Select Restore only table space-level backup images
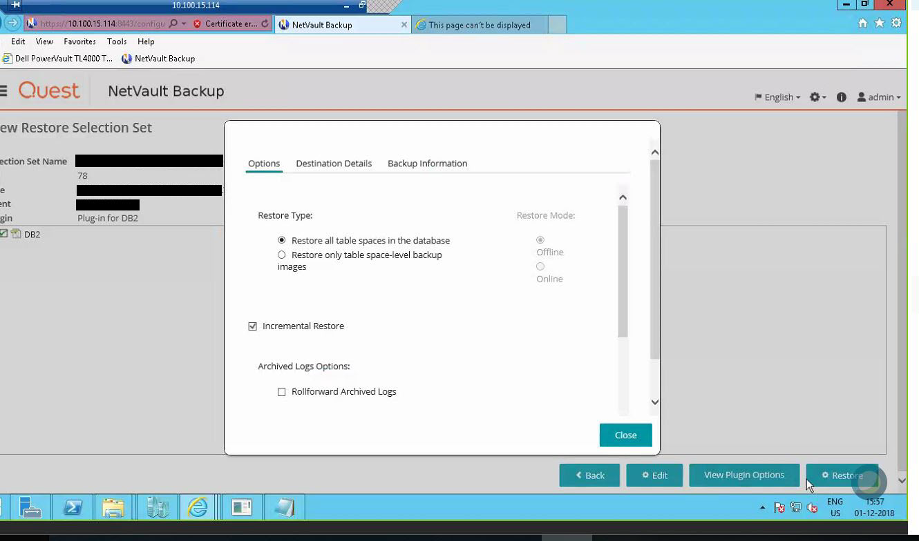Screen dimensions: 919x541 click(282, 255)
